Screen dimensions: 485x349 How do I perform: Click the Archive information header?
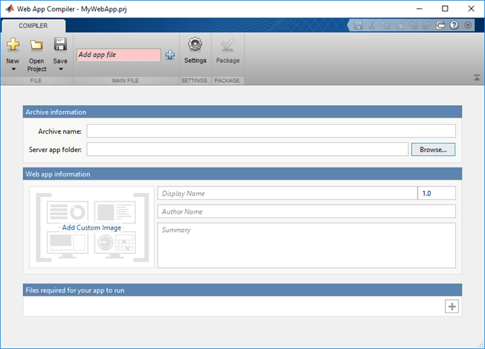click(x=242, y=112)
